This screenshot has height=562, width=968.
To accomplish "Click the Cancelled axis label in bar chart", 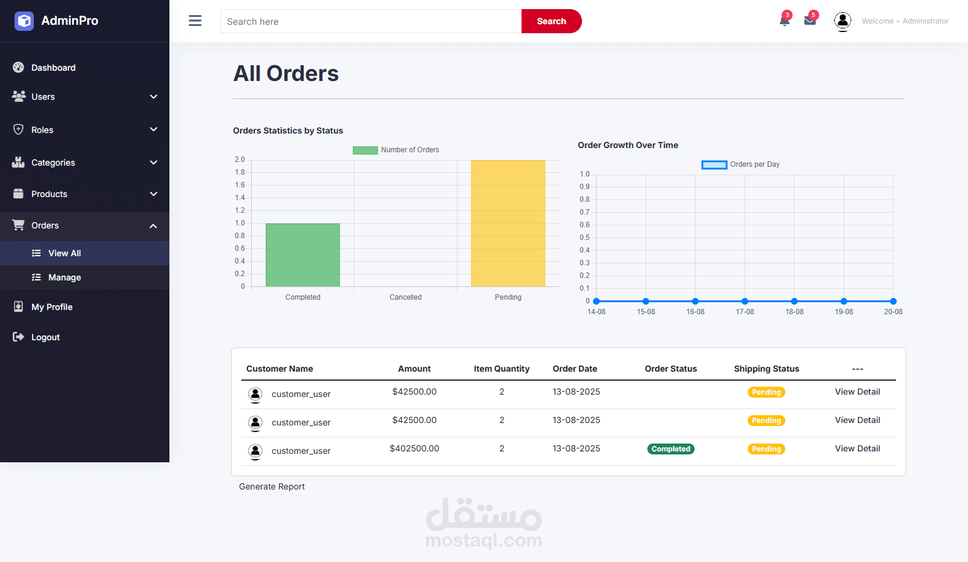I will (405, 297).
